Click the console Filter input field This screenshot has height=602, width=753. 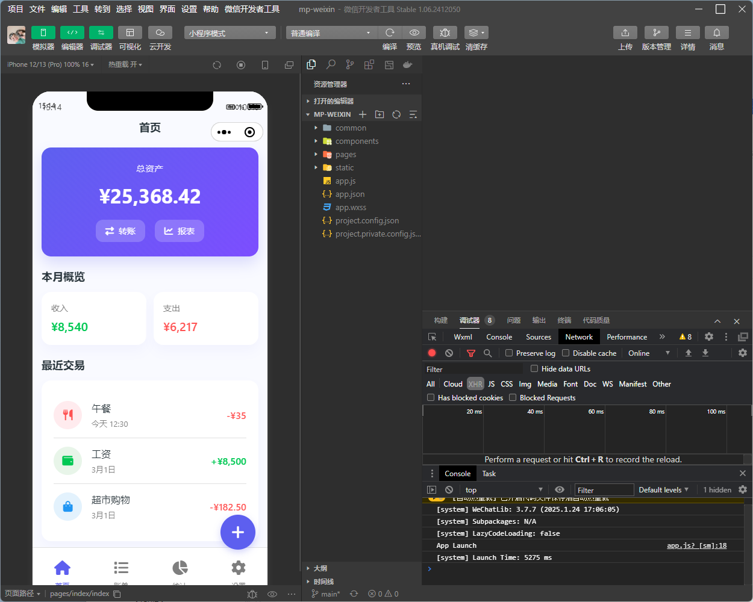[x=604, y=490]
